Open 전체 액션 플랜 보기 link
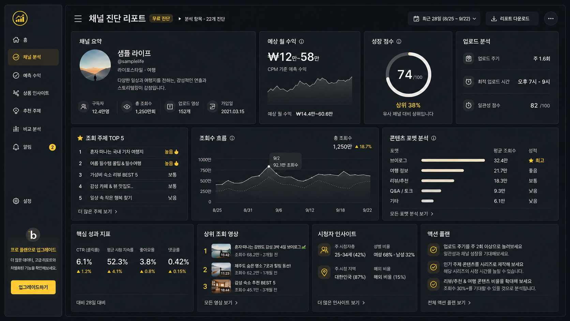 click(449, 303)
